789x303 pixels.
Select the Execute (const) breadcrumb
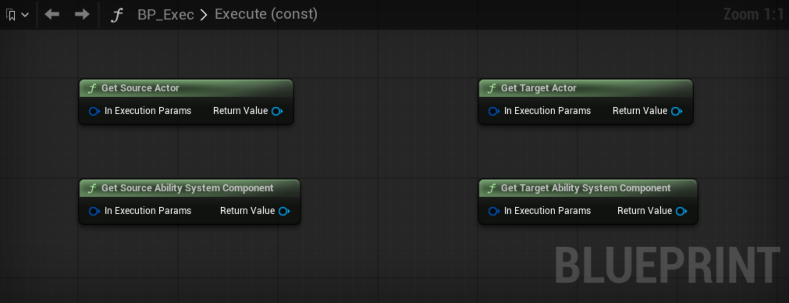266,14
